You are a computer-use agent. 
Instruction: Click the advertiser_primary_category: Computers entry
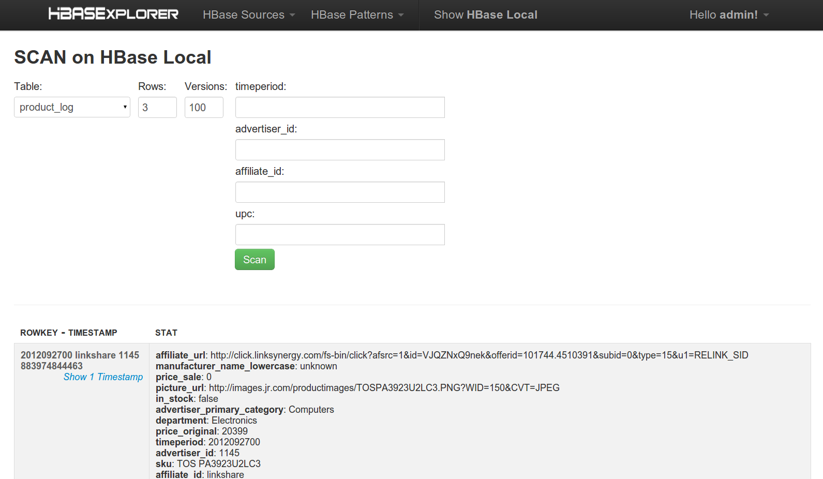245,410
